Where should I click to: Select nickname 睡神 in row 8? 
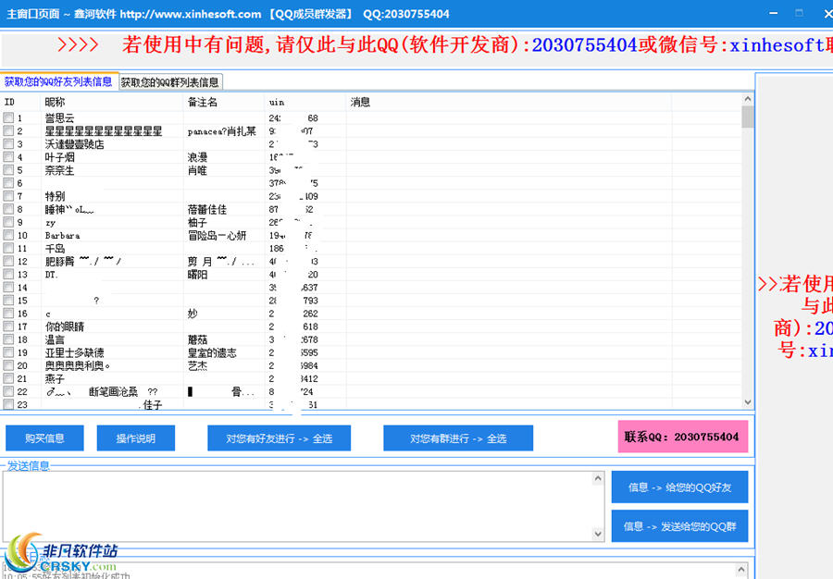pyautogui.click(x=69, y=210)
